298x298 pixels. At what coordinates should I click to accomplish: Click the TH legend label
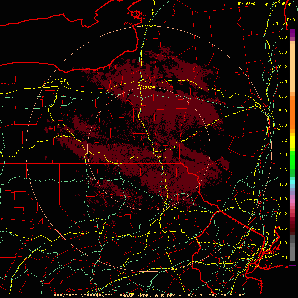tap(284, 258)
